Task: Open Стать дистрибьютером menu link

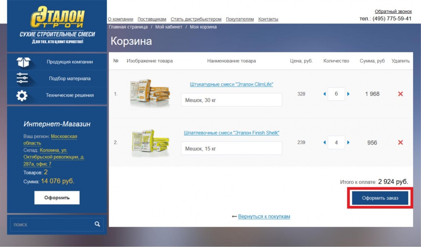Action: coord(196,19)
